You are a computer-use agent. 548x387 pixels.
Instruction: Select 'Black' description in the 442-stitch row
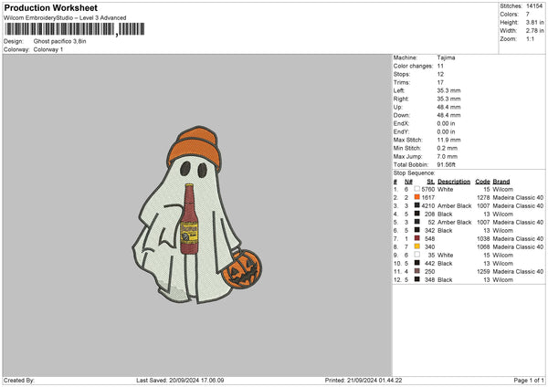point(445,264)
